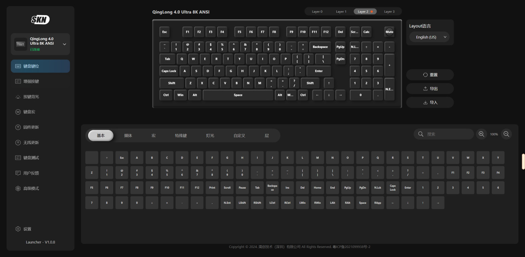Switch to Layer 0

318,11
